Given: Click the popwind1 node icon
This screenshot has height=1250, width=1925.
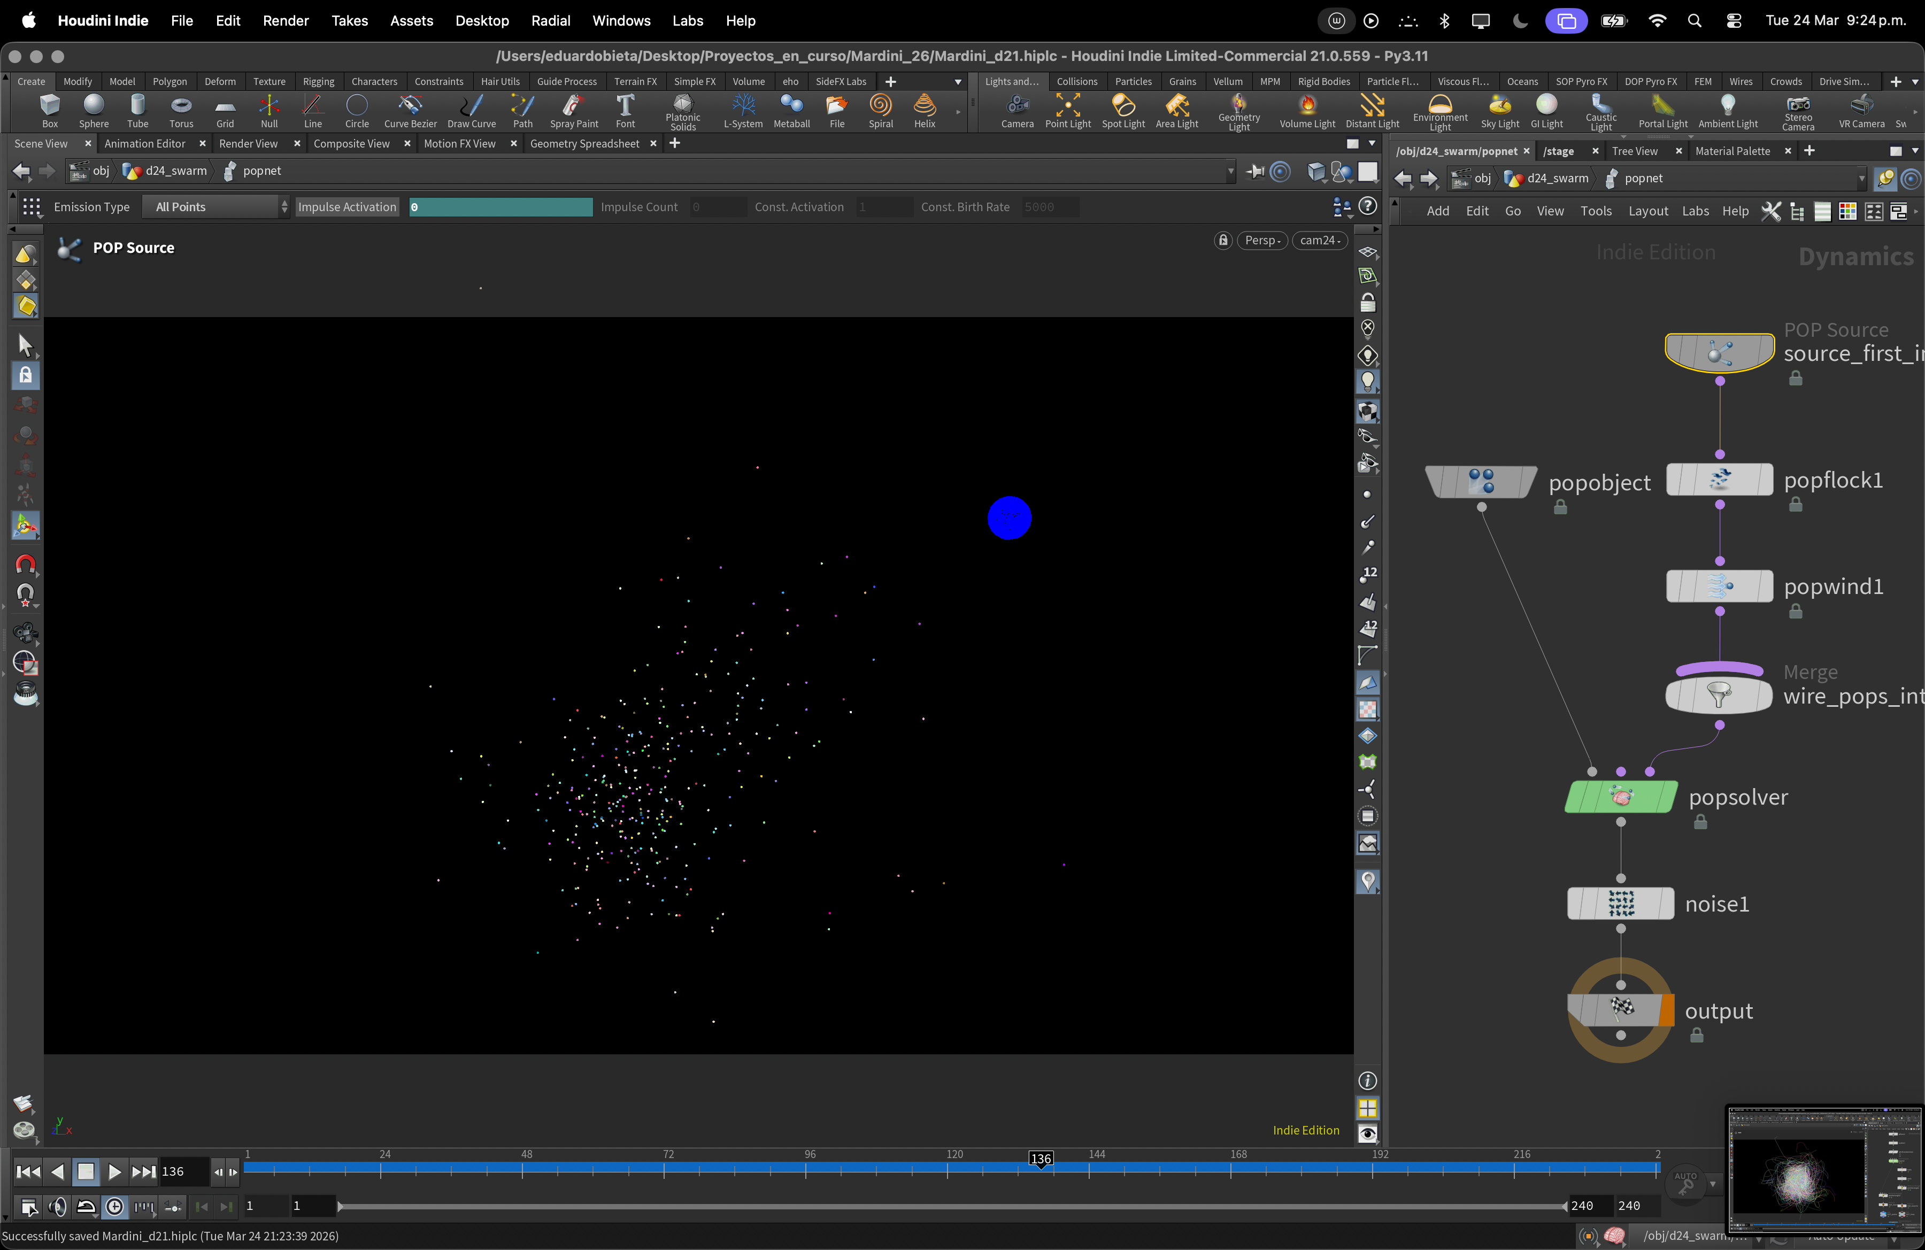Looking at the screenshot, I should coord(1719,586).
